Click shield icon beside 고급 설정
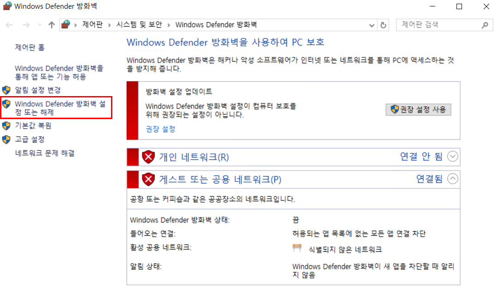The width and height of the screenshot is (497, 296). tap(6, 139)
